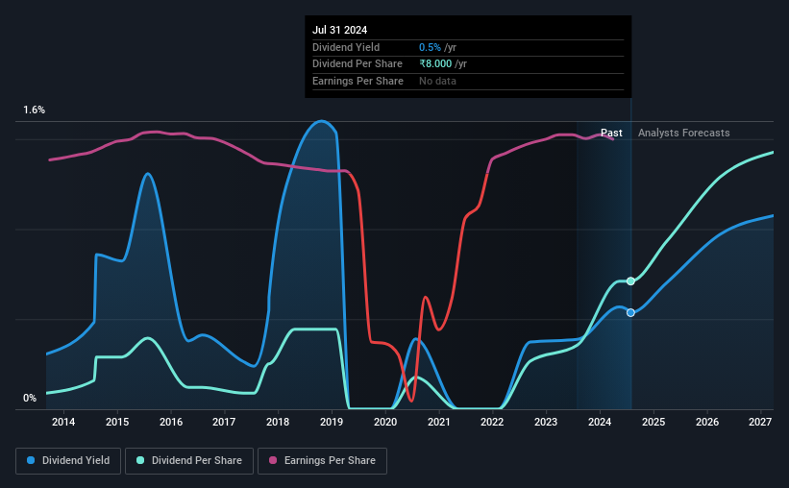Toggle the Dividend Yield legend button
This screenshot has height=488, width=789.
click(x=68, y=461)
